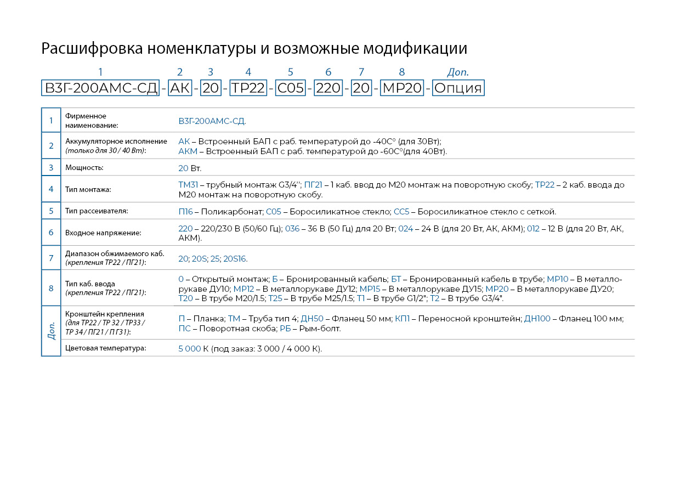The width and height of the screenshot is (680, 486).
Task: Click the МР20 cable entry box
Action: 402,88
